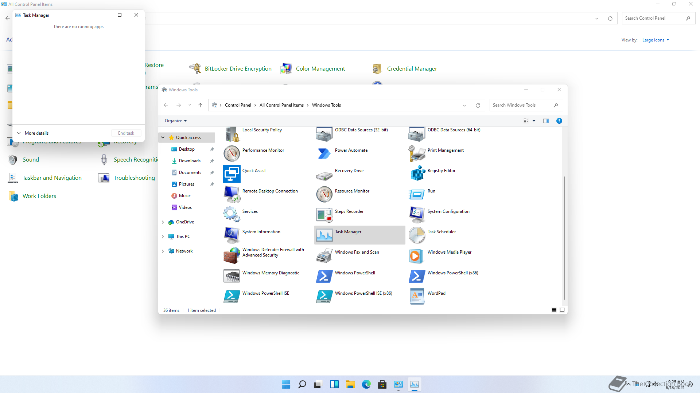Open the Print Management icon
Viewport: 700px width, 393px height.
point(417,154)
